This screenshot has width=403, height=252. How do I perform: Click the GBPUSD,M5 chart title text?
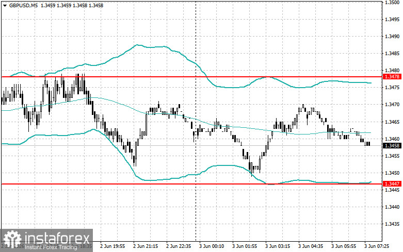(x=23, y=5)
